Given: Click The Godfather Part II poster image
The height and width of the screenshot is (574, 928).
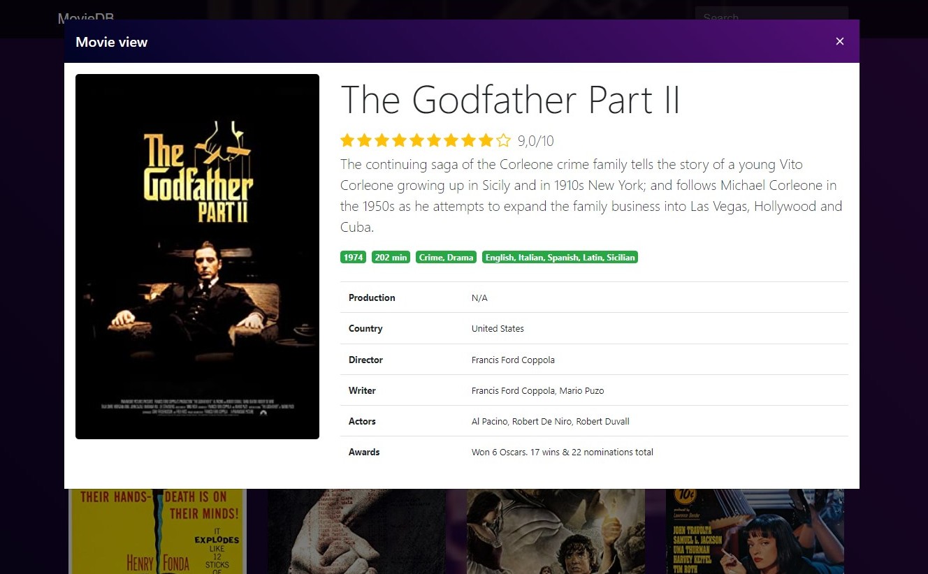Looking at the screenshot, I should click(x=197, y=256).
